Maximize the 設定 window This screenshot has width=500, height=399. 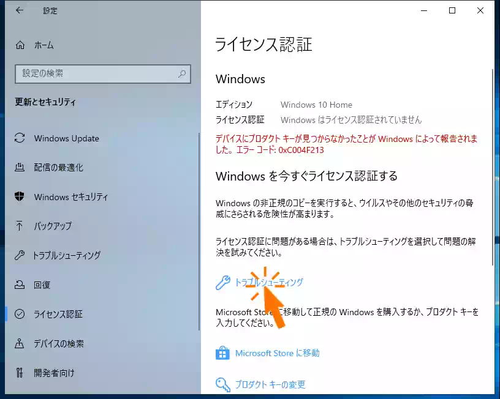click(452, 10)
